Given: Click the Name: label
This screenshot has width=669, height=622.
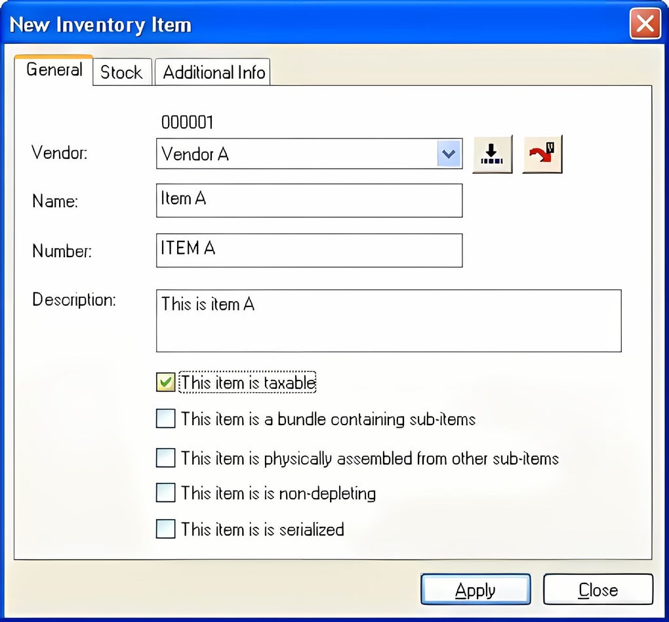Looking at the screenshot, I should pos(56,201).
